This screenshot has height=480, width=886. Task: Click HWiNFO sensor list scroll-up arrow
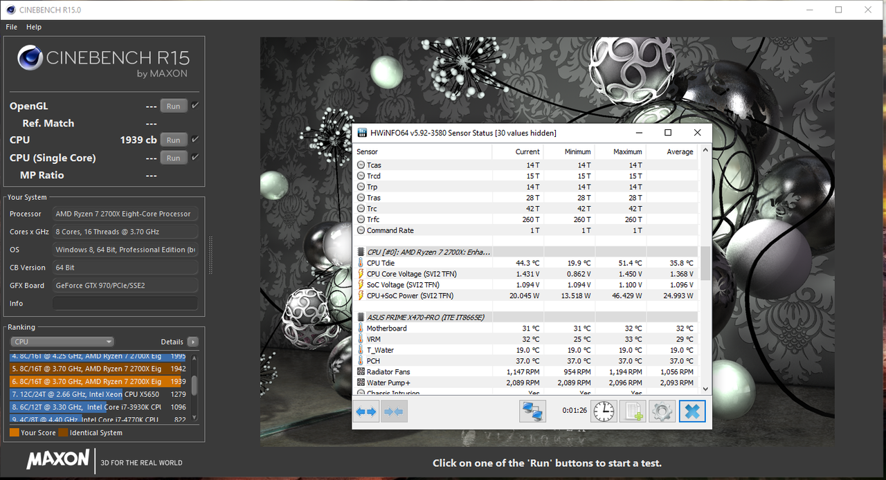pos(705,149)
